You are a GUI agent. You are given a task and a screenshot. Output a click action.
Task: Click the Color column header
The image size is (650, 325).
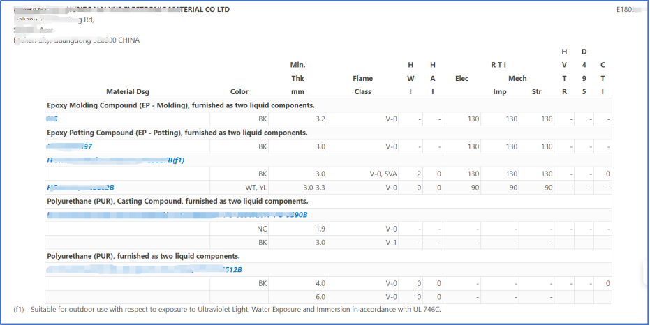coord(239,92)
